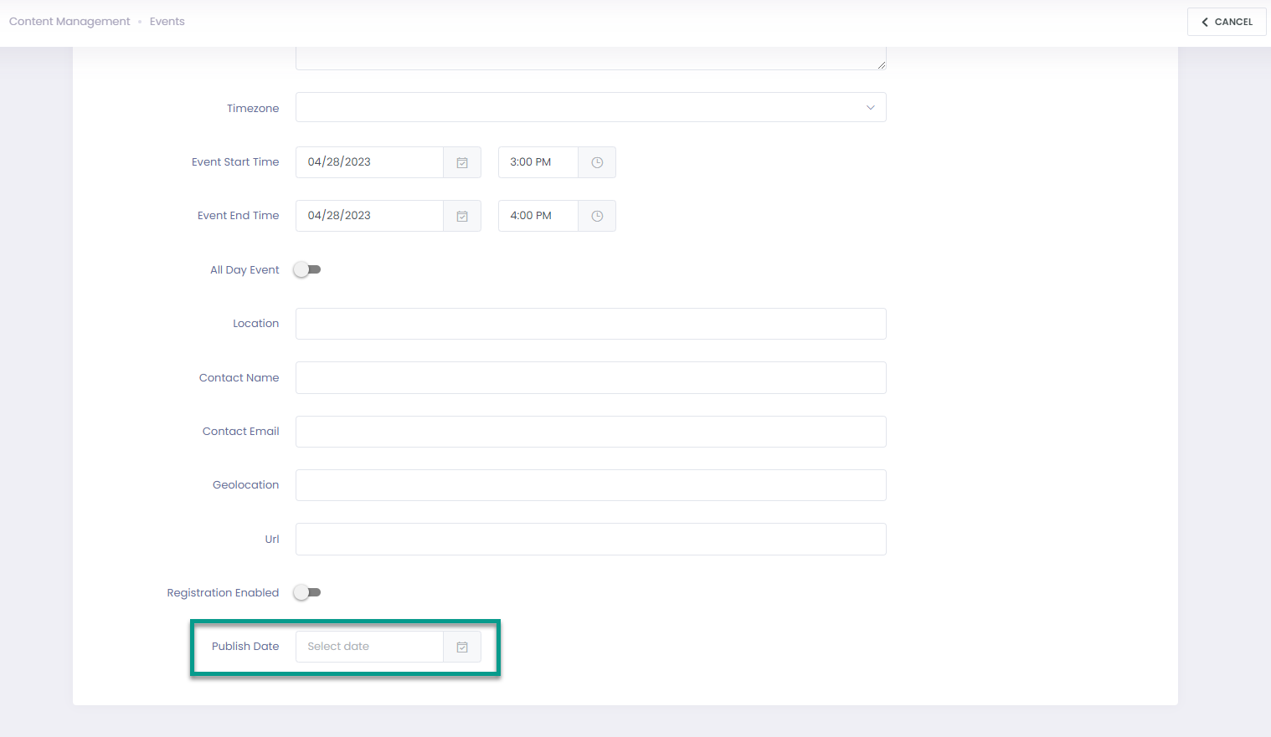
Task: Open clock picker for Event Start Time
Action: [x=597, y=162]
